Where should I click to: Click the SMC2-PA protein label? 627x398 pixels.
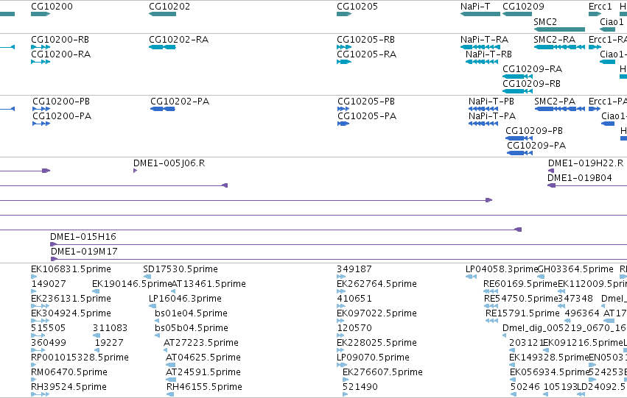coord(555,102)
